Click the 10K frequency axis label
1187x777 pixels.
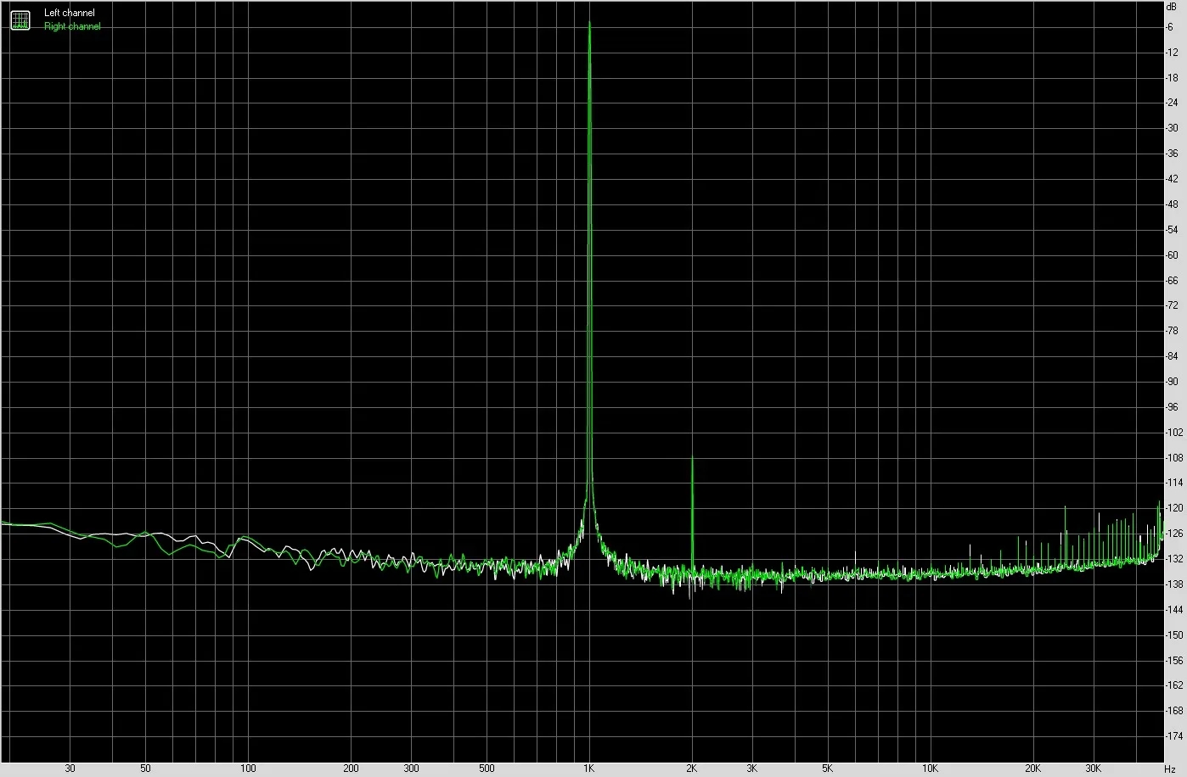[930, 769]
